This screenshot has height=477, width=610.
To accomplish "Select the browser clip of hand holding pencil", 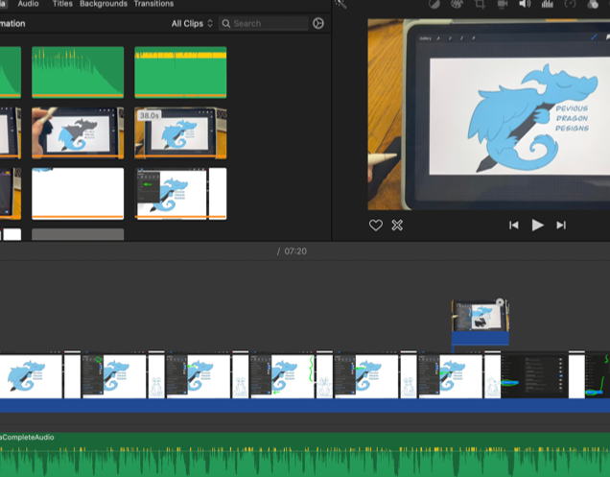I will coord(78,133).
